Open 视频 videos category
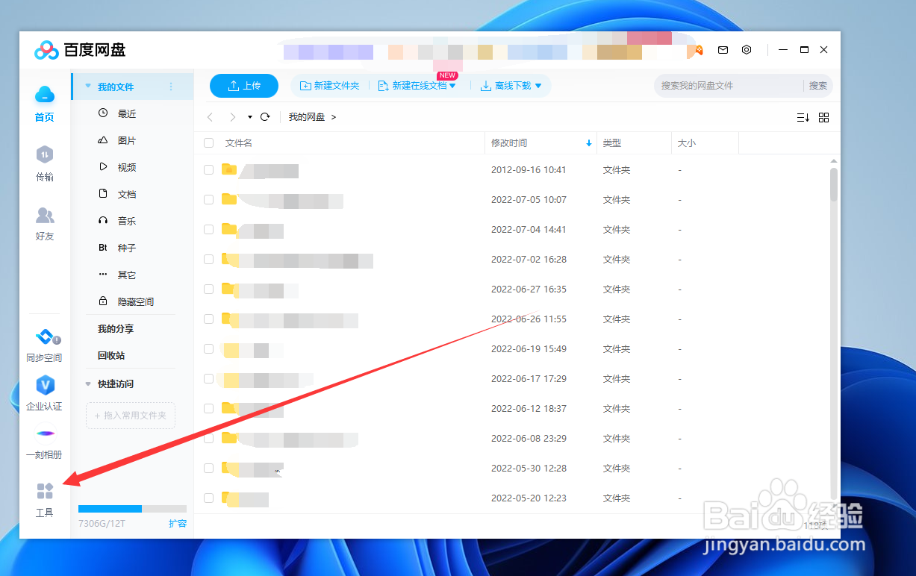Screen dimensions: 916x576 point(127,167)
